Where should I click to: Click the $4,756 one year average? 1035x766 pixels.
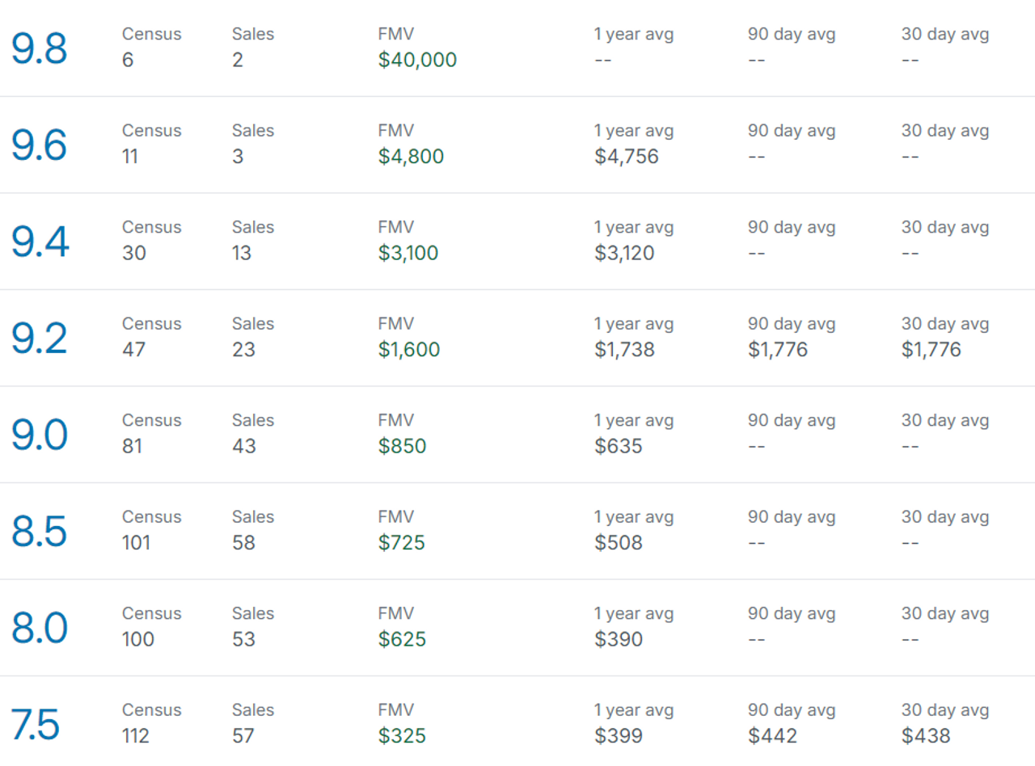click(x=627, y=157)
